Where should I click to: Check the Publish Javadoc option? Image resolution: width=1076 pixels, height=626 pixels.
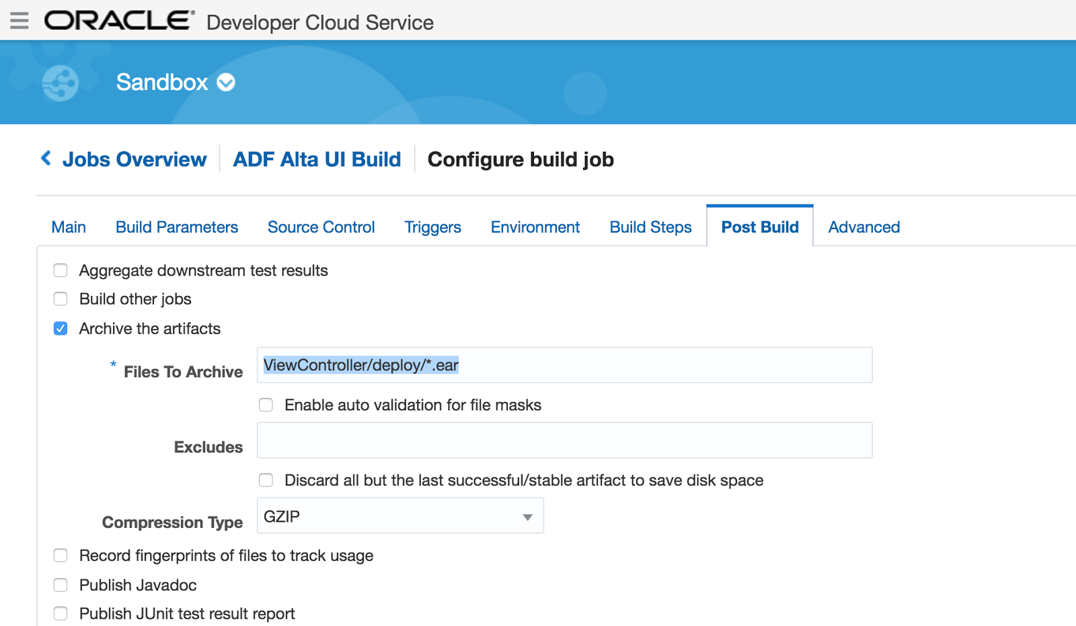coord(61,585)
